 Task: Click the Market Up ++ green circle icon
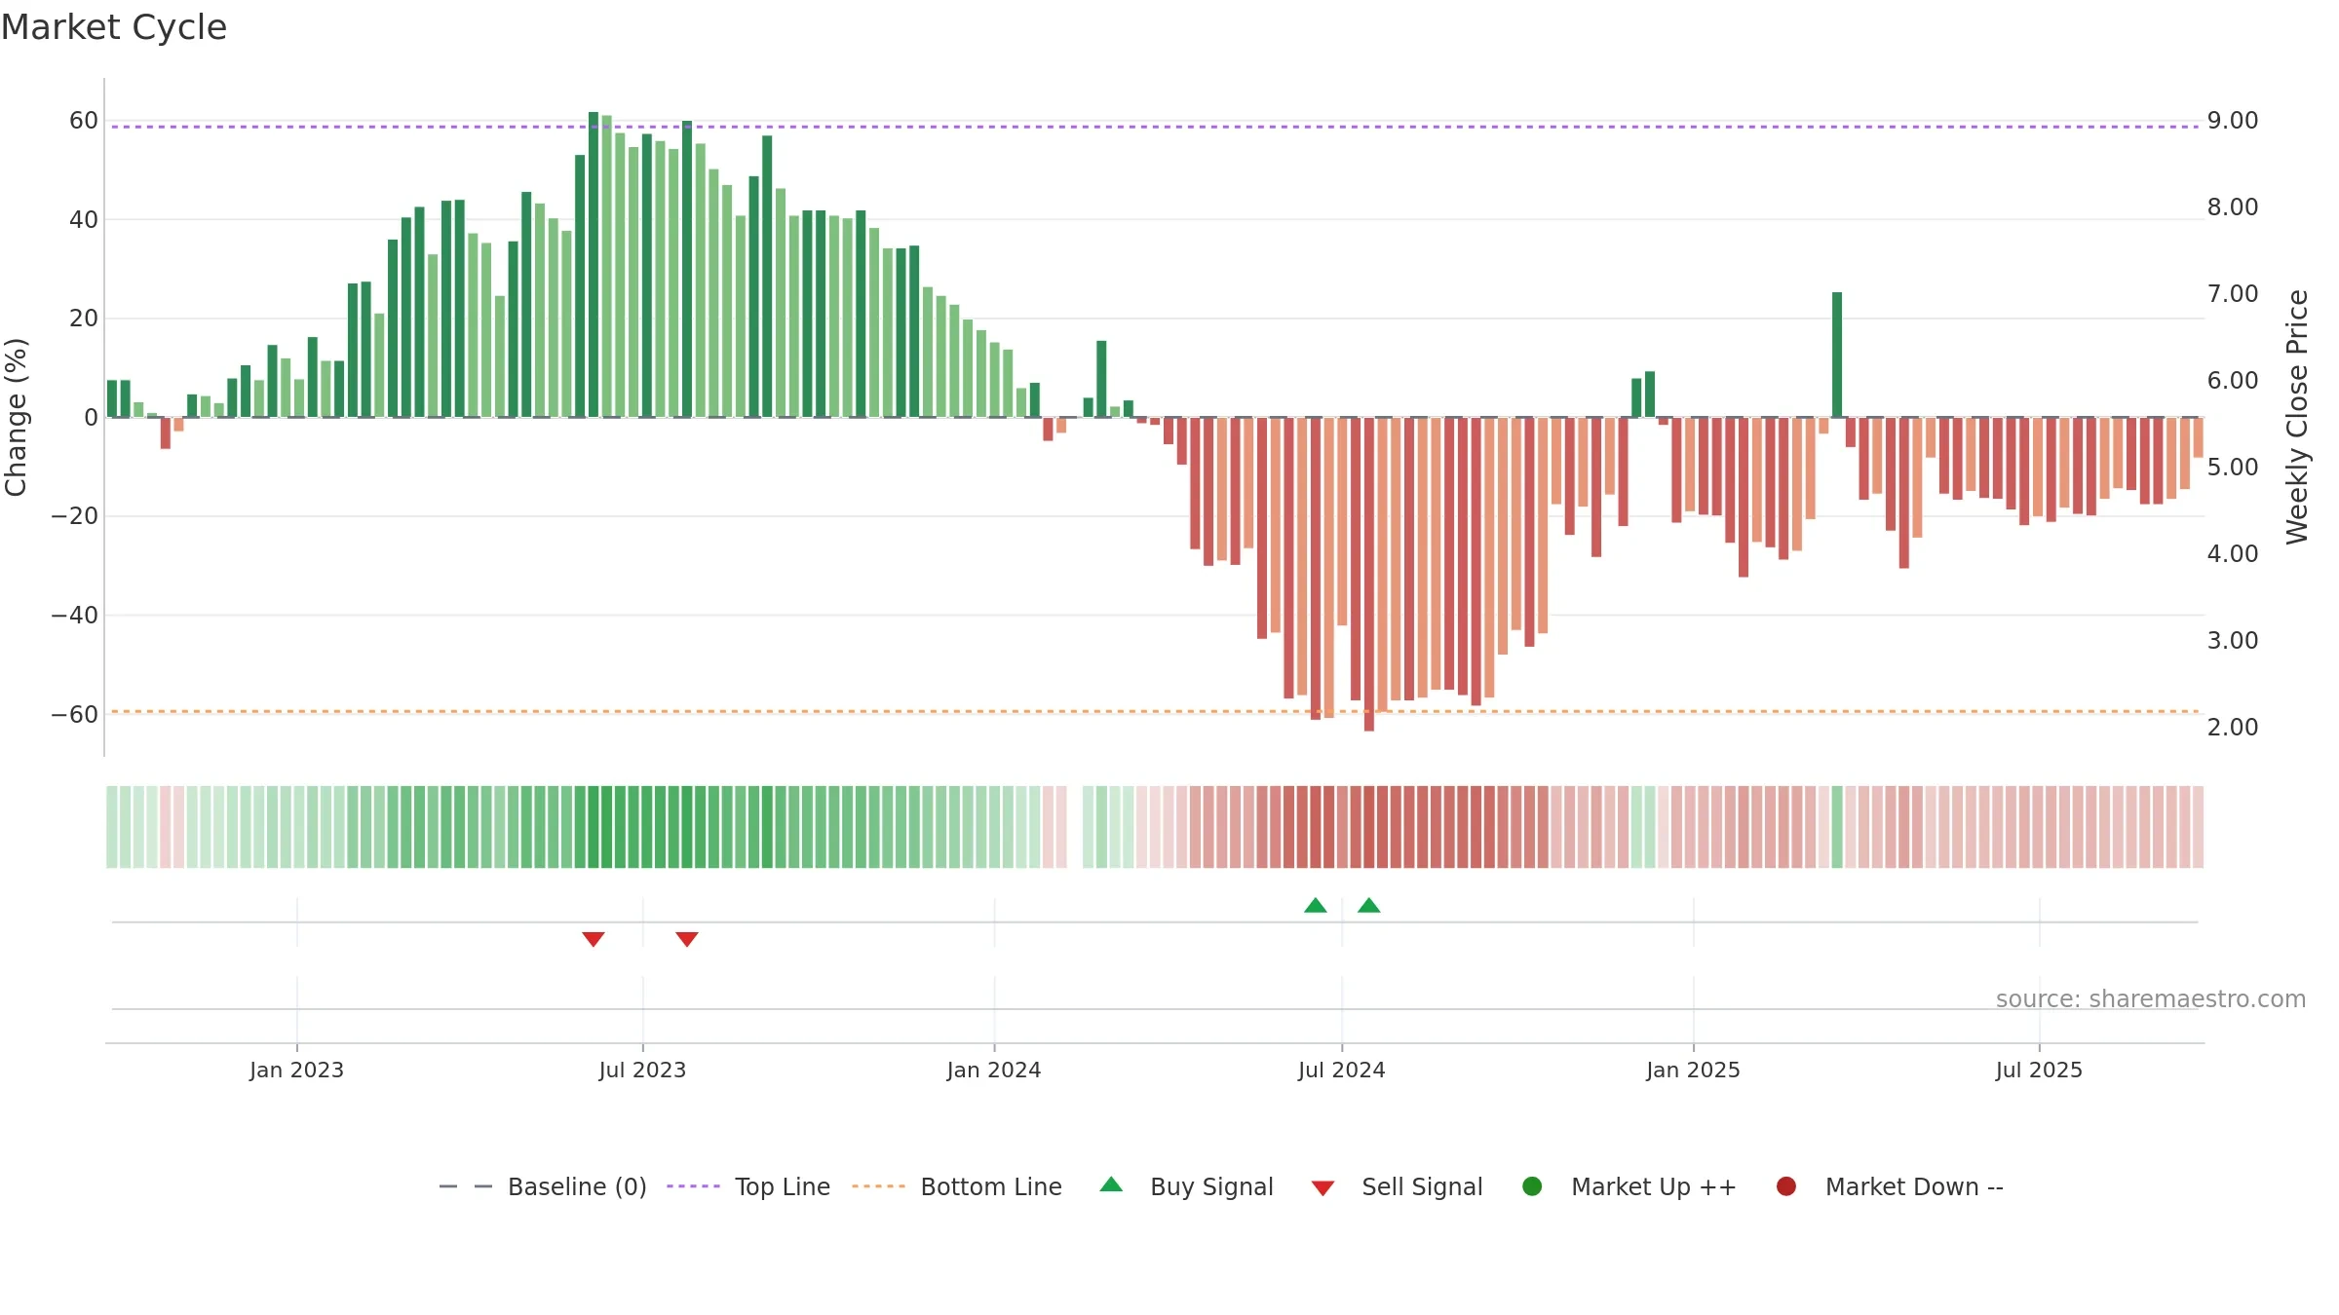[1532, 1186]
